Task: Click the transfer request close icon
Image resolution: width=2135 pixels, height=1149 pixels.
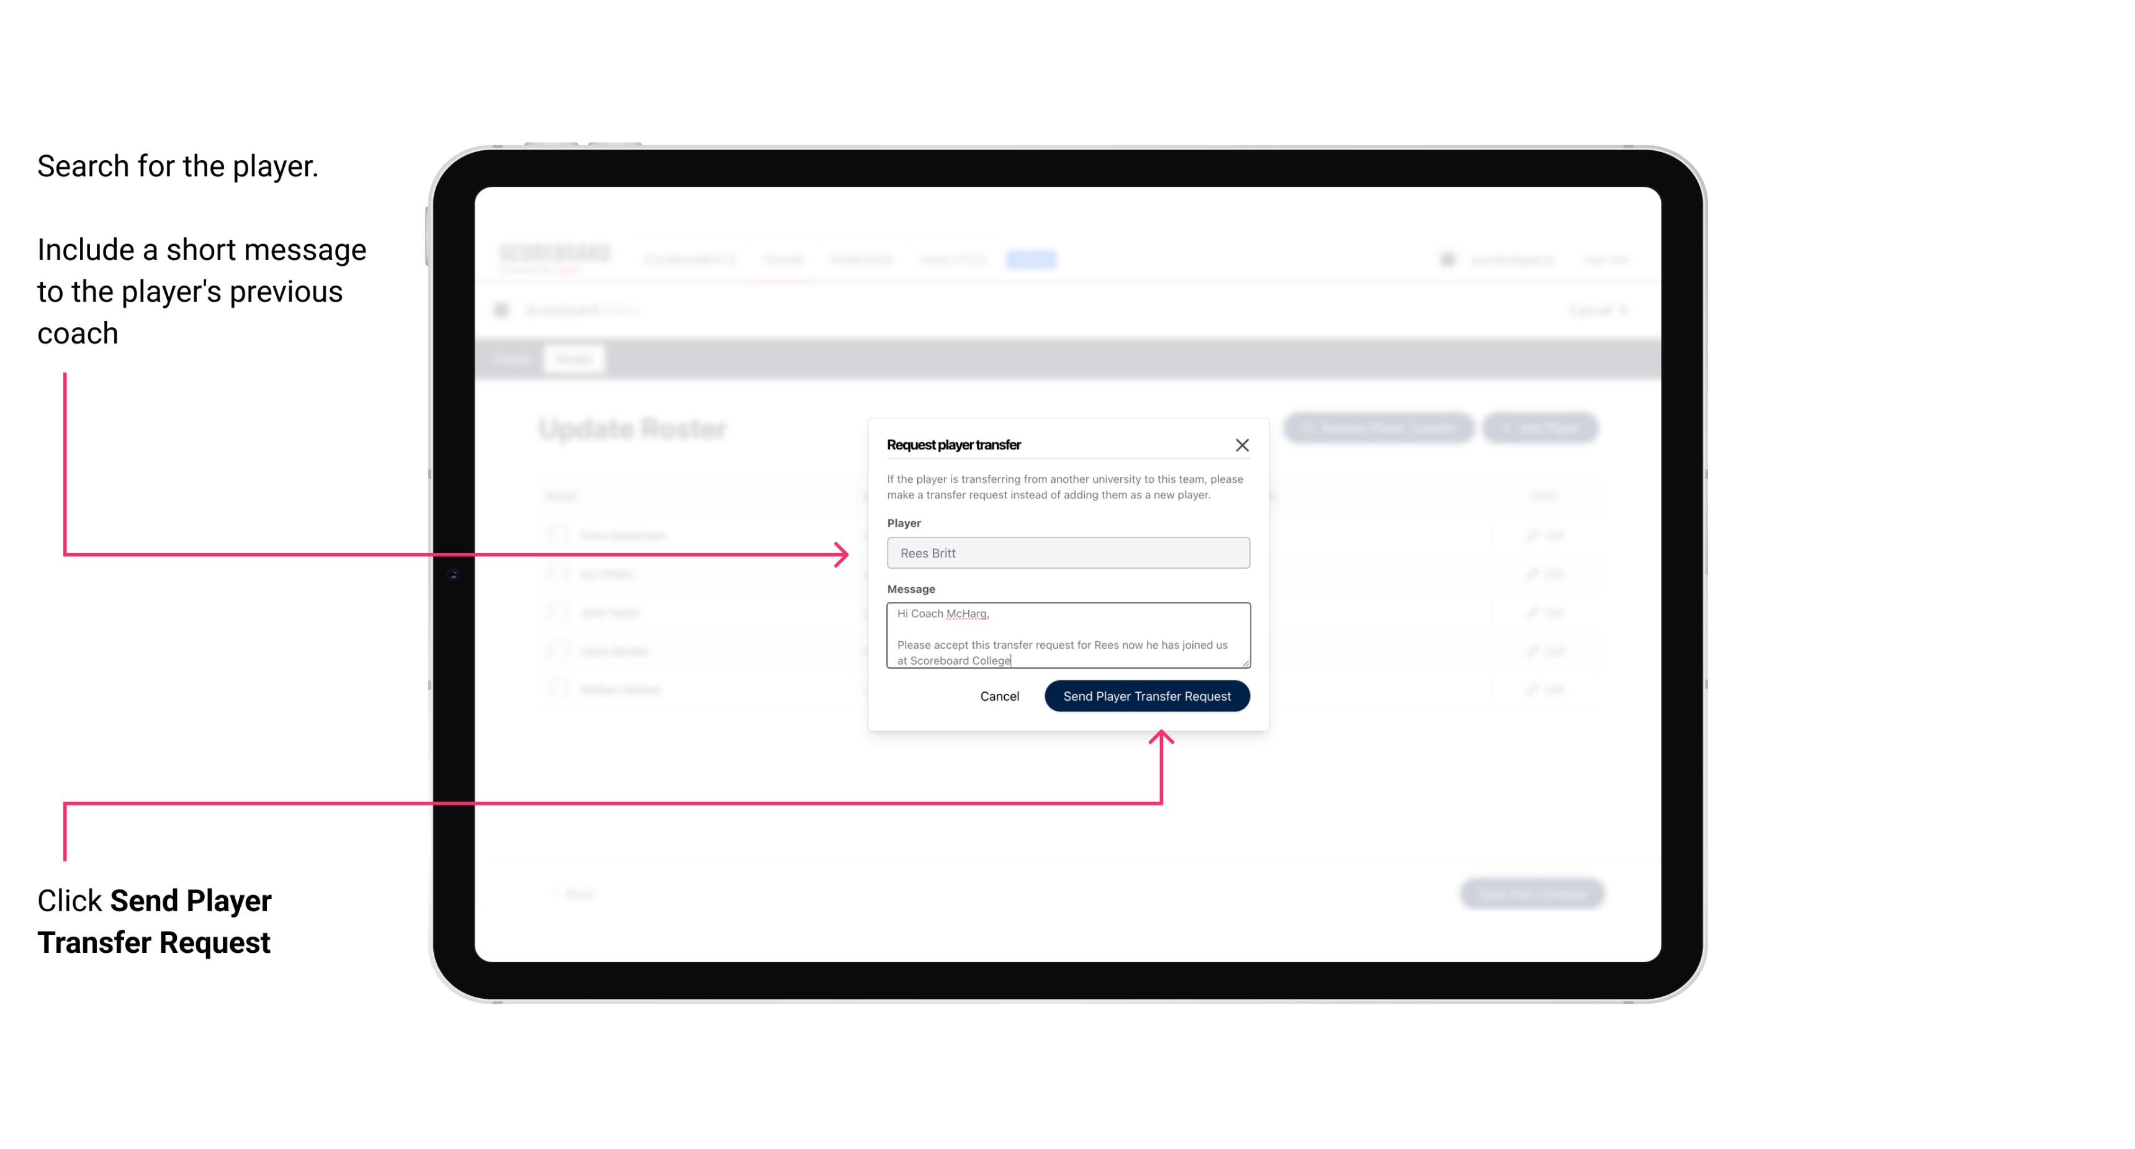Action: [1243, 444]
